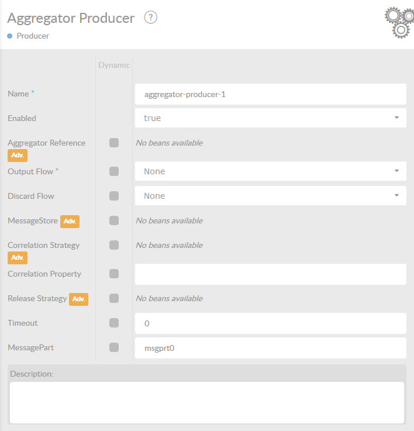Enable the MessagePart dynamic checkbox

click(114, 347)
